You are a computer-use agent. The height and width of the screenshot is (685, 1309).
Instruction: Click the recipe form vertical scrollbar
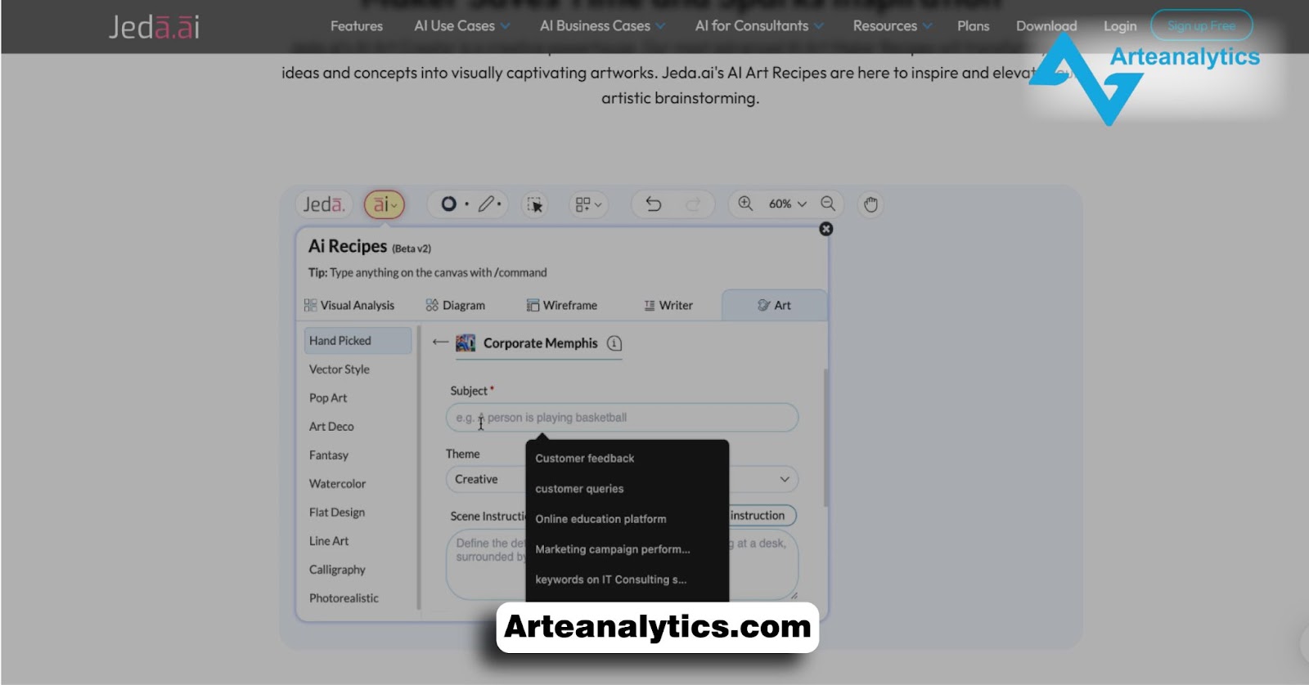[825, 437]
